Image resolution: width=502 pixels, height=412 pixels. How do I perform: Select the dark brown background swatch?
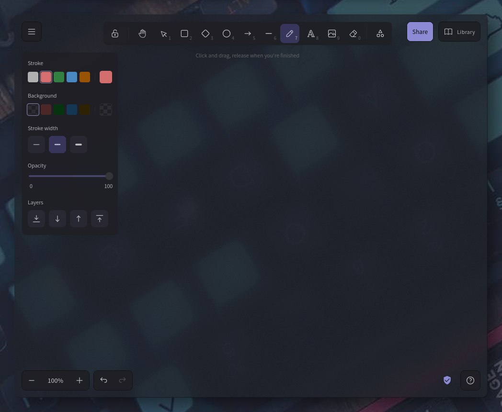[x=85, y=110]
